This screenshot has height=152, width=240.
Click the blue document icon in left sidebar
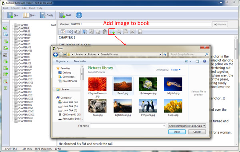(6, 34)
